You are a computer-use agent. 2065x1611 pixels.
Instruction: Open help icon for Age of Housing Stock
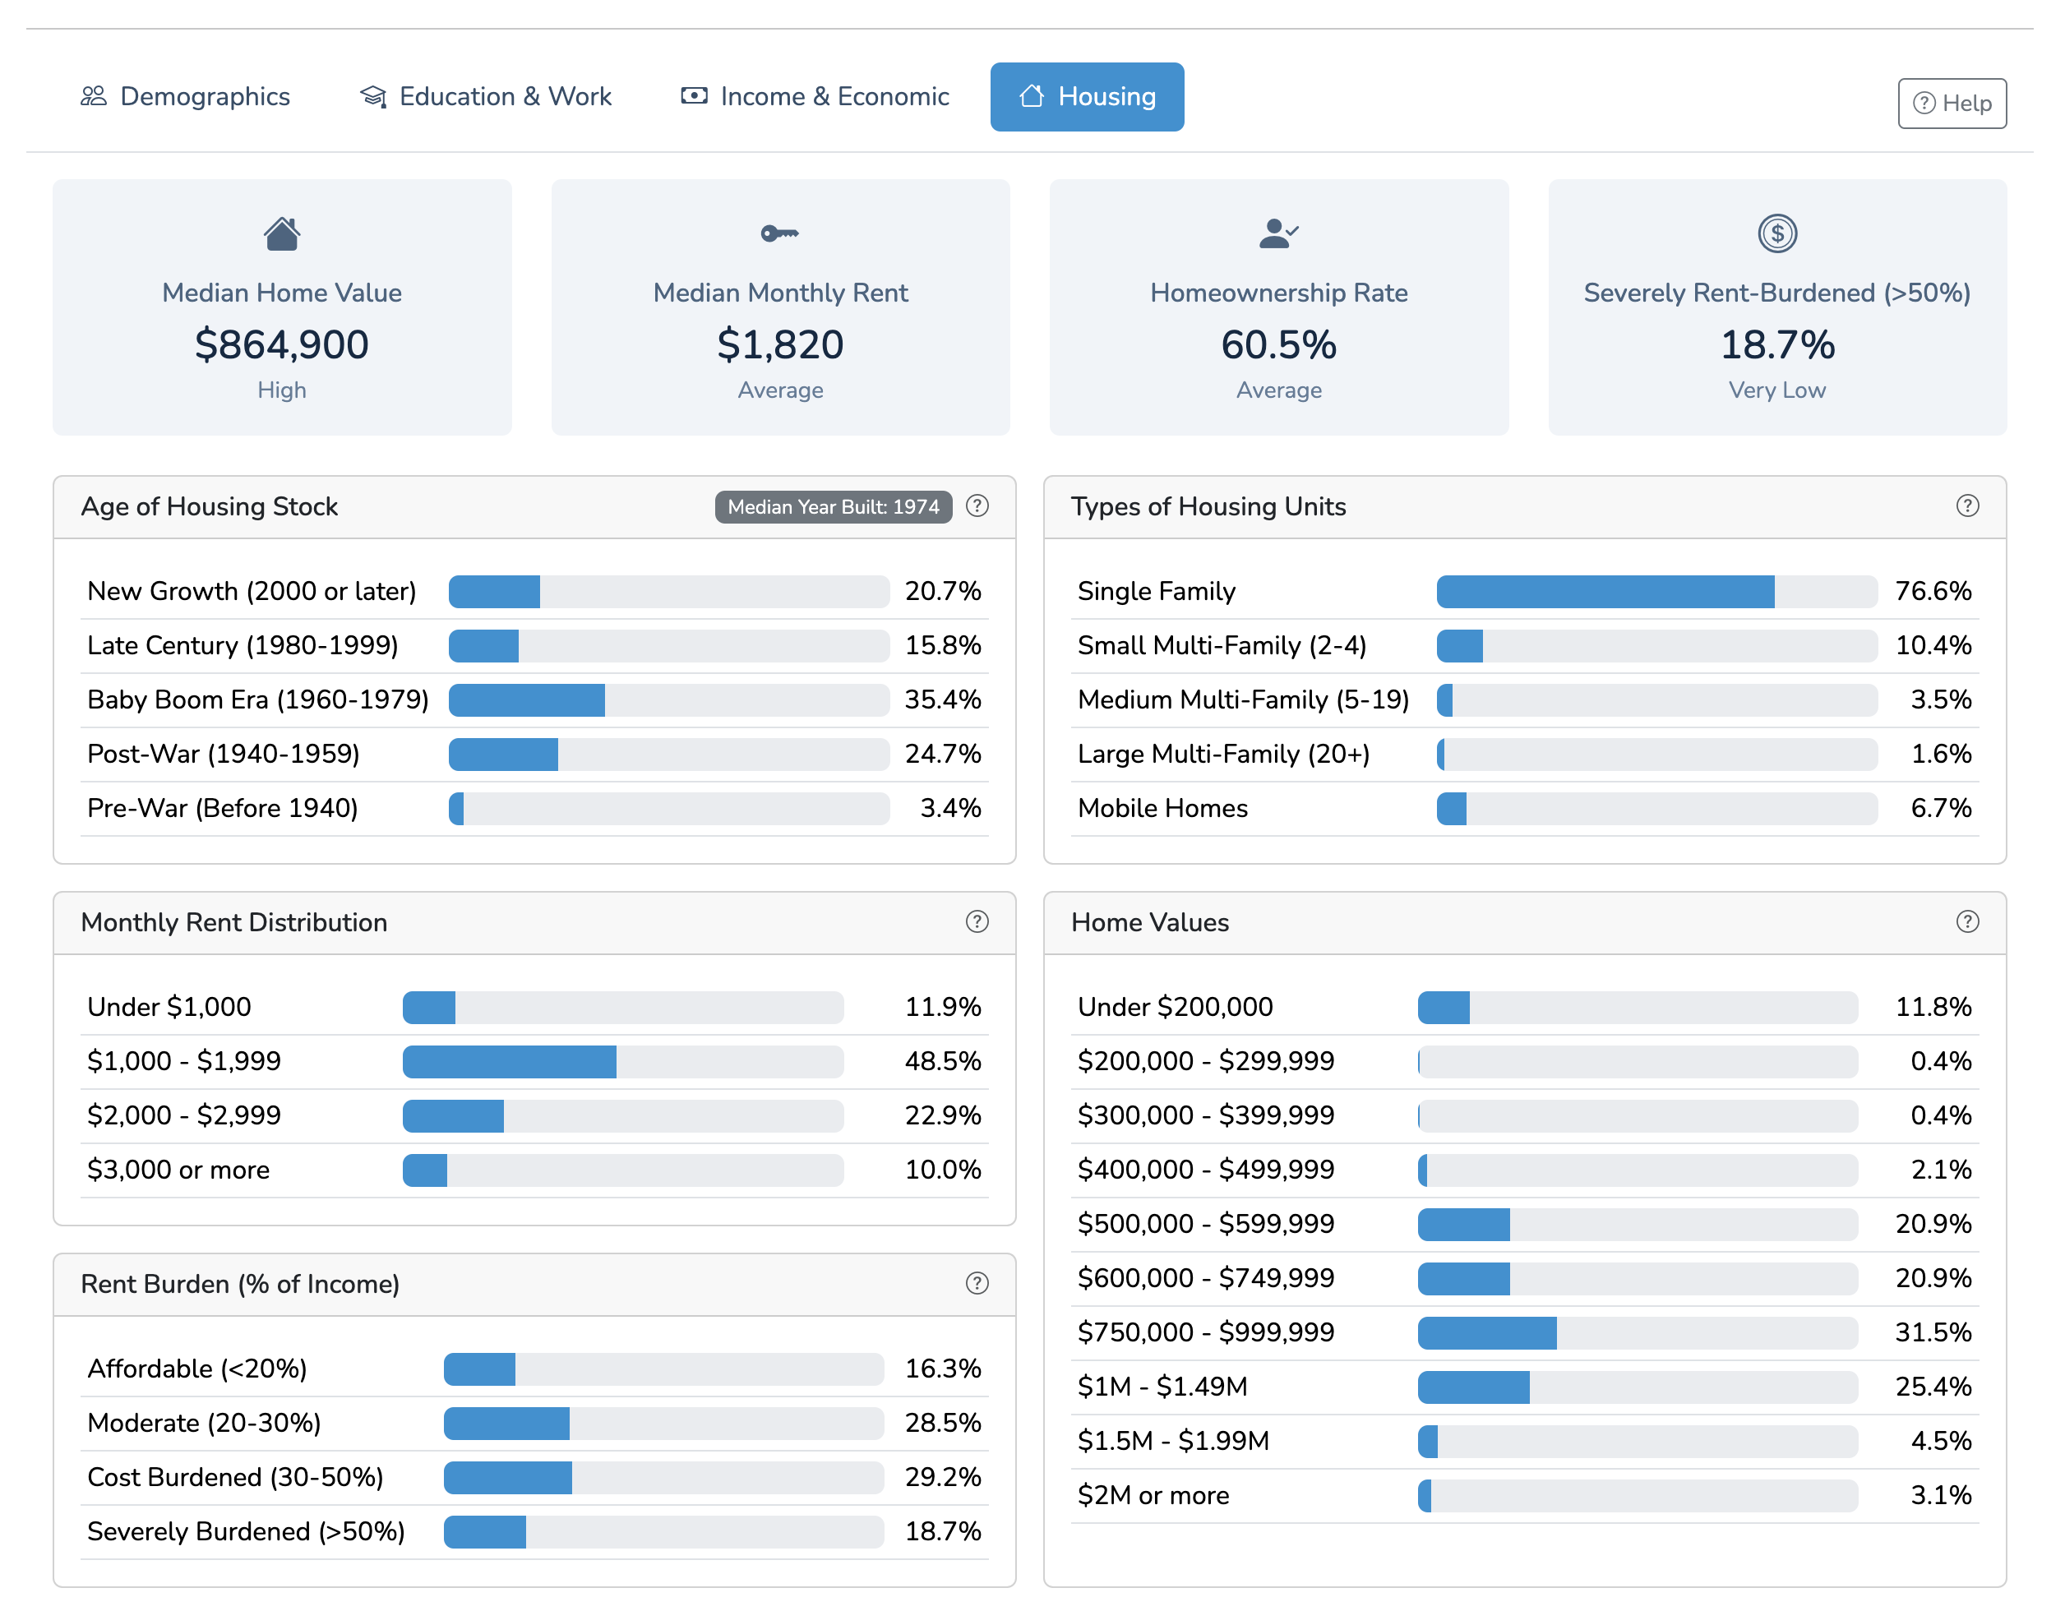tap(977, 507)
